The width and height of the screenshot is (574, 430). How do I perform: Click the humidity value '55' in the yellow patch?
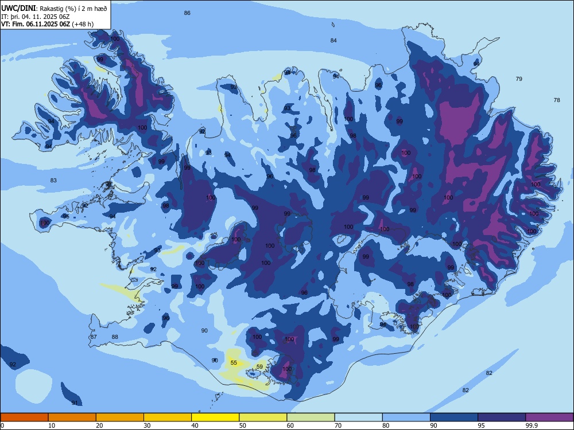point(234,363)
